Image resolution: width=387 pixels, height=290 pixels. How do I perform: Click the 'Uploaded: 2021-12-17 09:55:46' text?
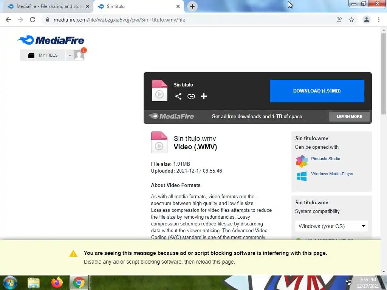(187, 171)
